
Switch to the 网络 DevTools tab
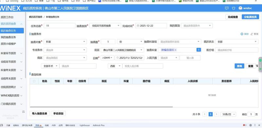(38, 125)
